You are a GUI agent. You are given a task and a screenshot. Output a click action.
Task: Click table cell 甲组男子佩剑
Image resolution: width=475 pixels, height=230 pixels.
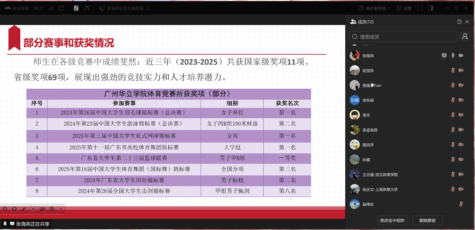[x=232, y=191]
